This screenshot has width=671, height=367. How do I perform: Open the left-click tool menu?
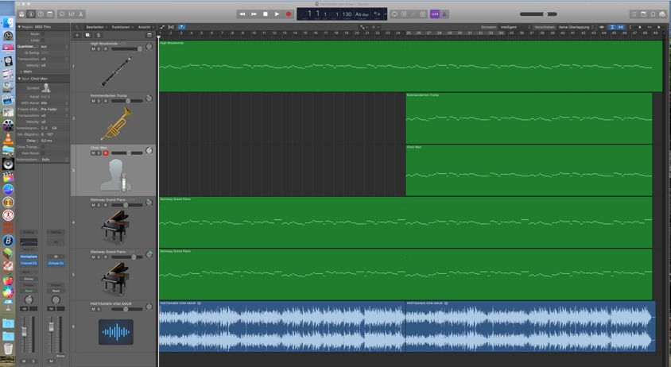363,27
